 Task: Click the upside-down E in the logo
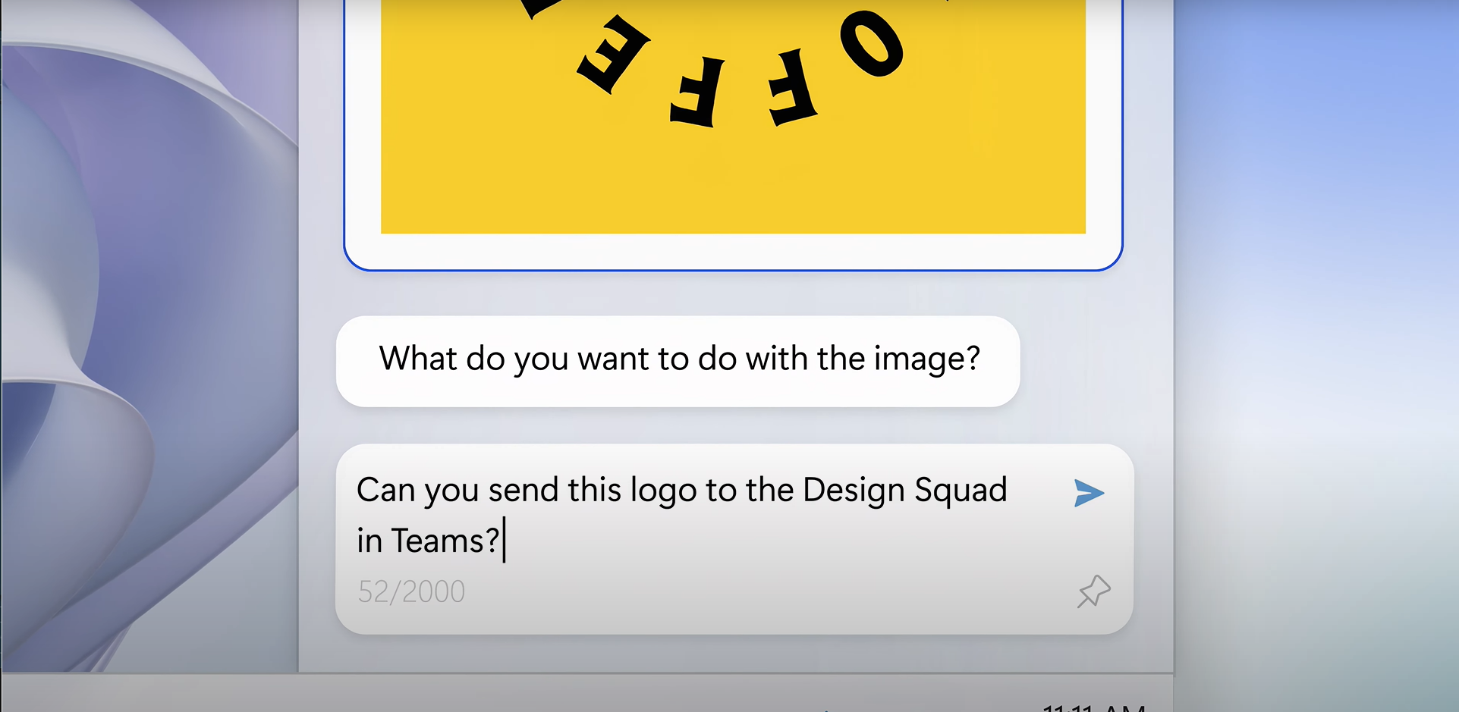coord(615,55)
